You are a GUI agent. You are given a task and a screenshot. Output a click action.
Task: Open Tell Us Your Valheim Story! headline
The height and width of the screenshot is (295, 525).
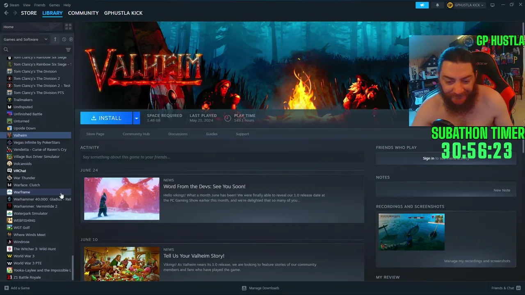[194, 256]
